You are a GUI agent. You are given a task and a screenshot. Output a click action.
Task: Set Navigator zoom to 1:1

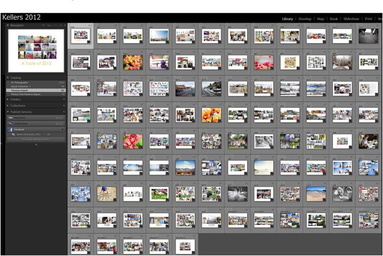[55, 25]
